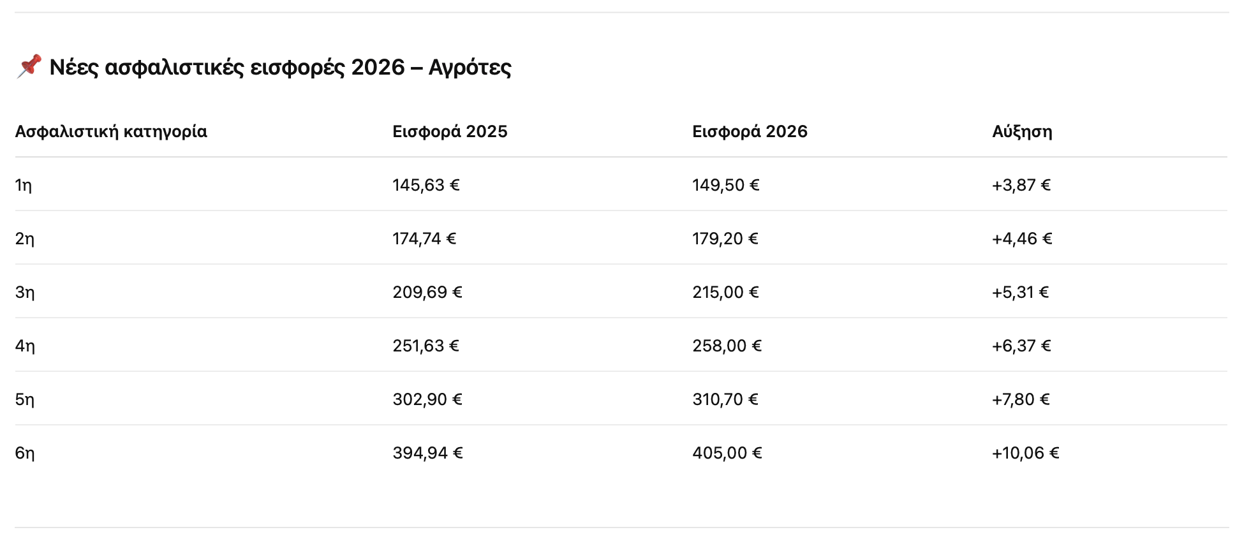This screenshot has height=546, width=1258.
Task: Click the 302,90 € value in row 5η
Action: [427, 399]
